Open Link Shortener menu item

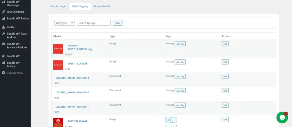[15, 12]
